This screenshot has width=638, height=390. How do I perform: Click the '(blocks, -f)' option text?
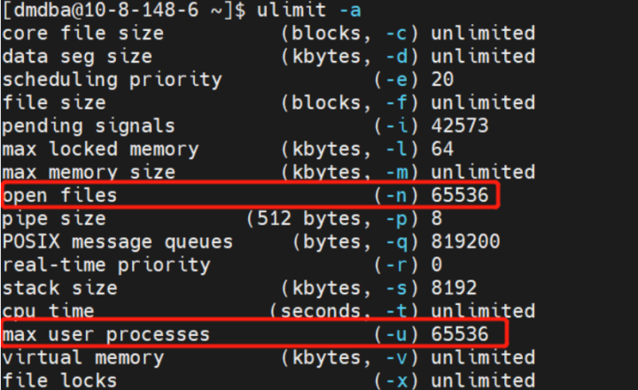coord(350,103)
